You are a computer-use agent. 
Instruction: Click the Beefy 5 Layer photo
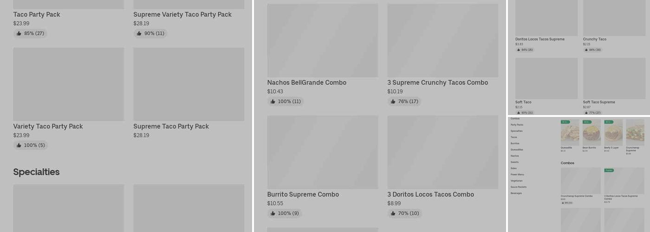click(x=613, y=133)
